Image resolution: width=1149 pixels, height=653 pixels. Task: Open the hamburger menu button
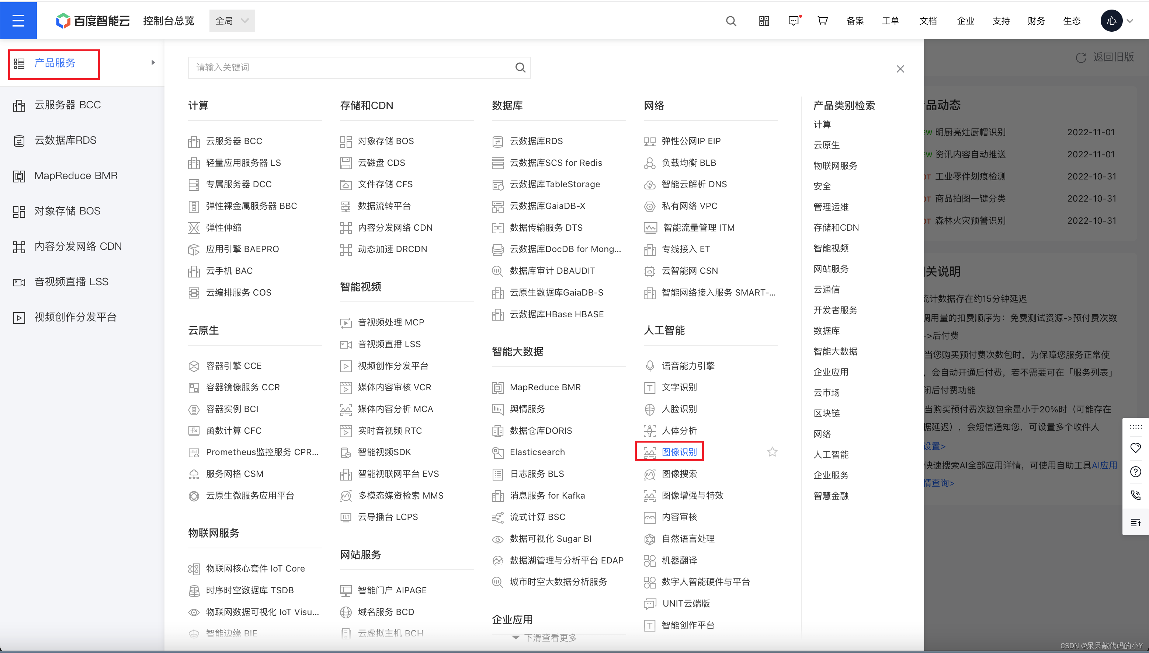(x=18, y=21)
